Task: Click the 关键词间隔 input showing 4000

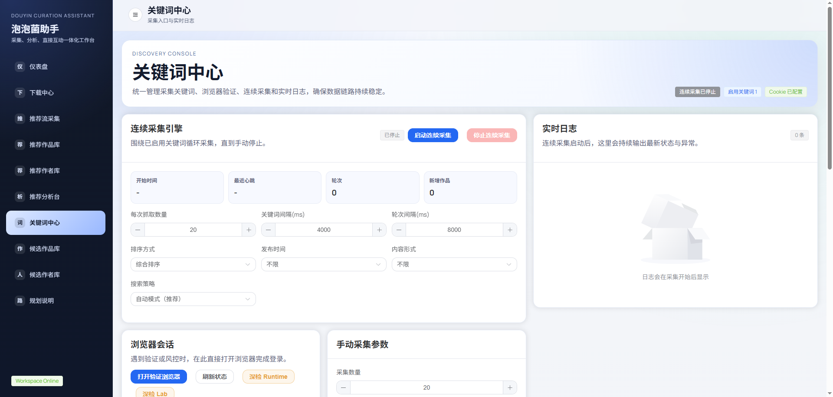Action: coord(324,230)
